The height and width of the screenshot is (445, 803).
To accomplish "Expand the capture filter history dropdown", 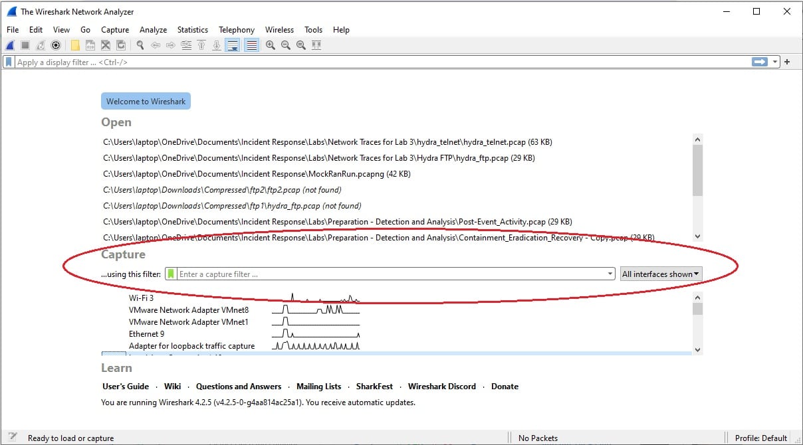I will point(610,274).
